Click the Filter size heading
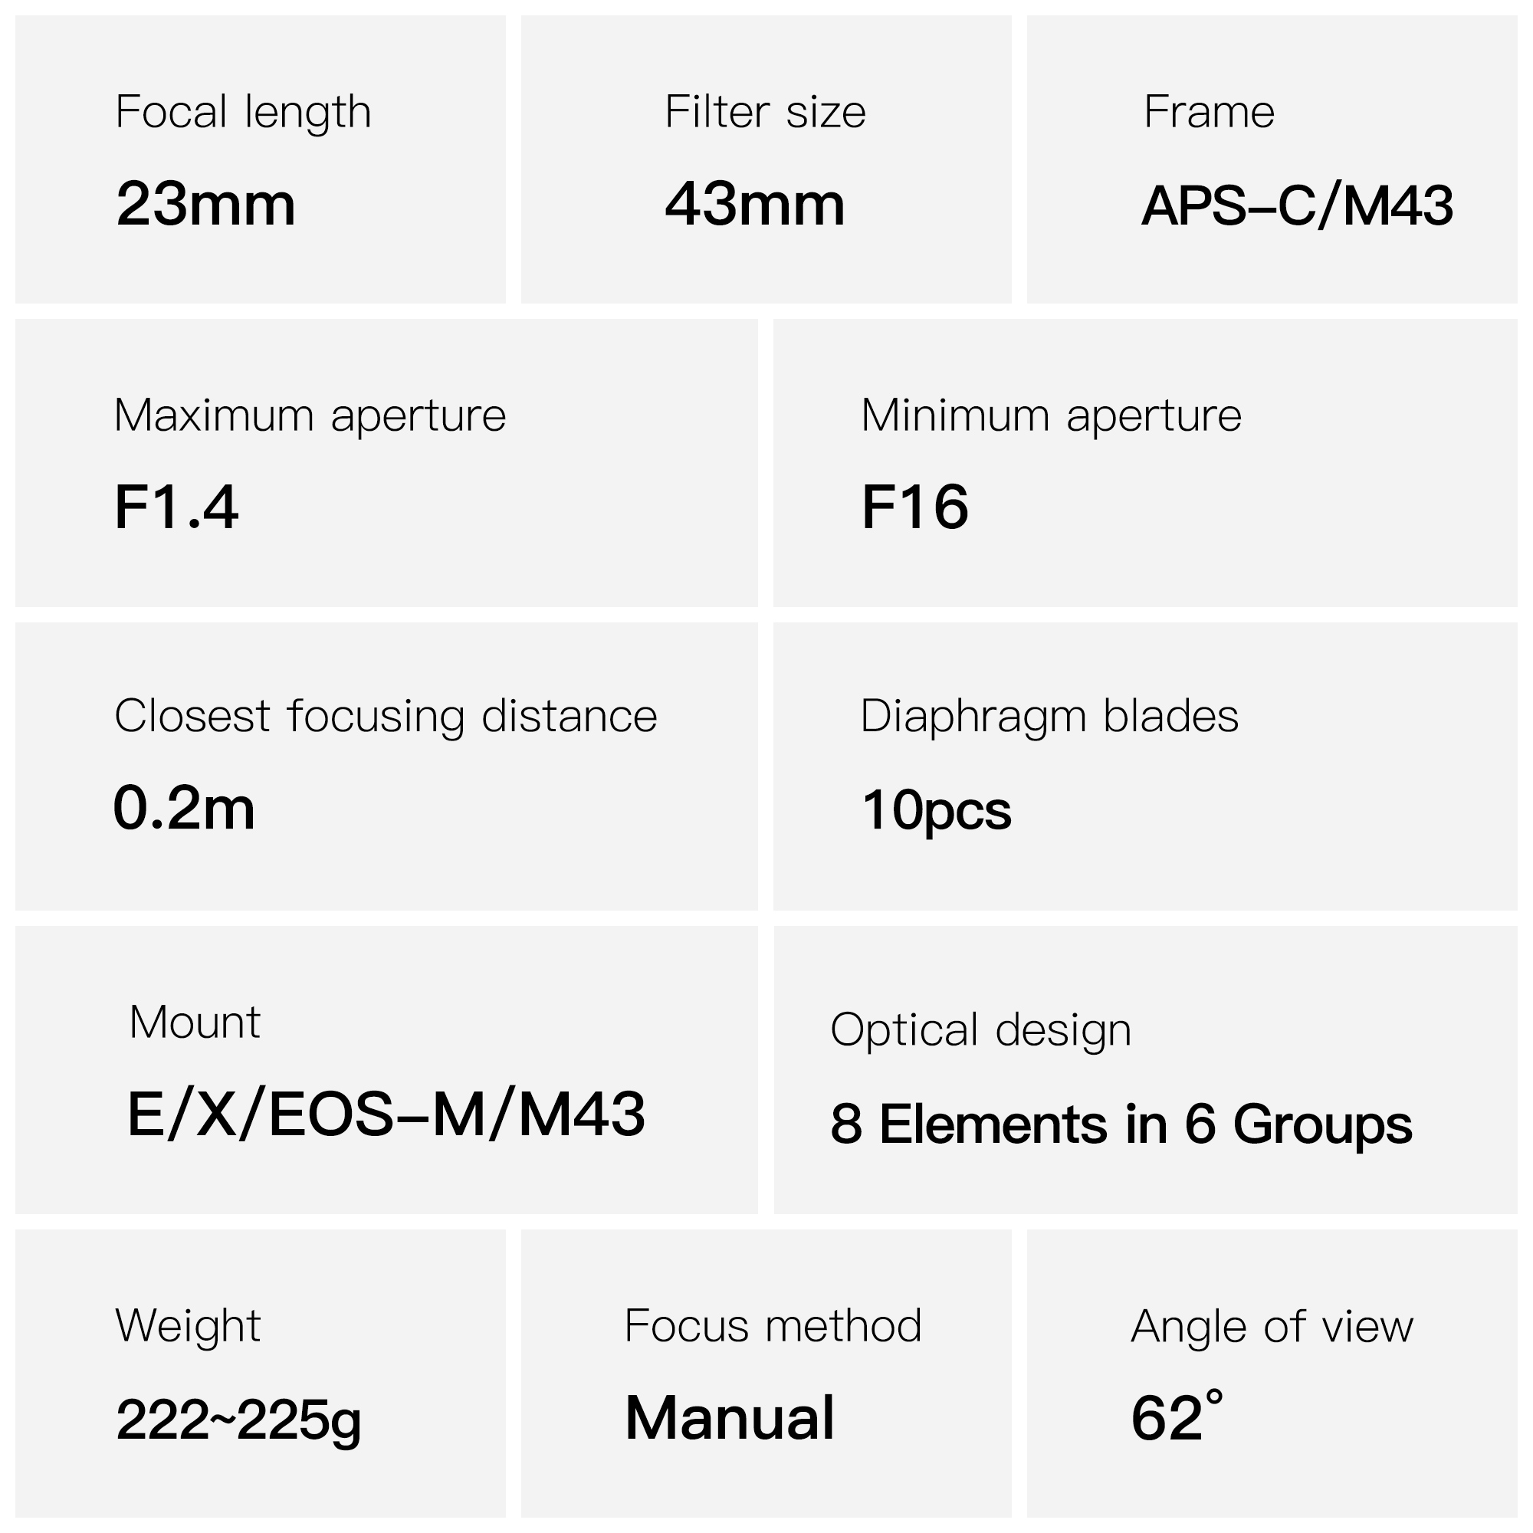This screenshot has height=1533, width=1533. pyautogui.click(x=765, y=112)
